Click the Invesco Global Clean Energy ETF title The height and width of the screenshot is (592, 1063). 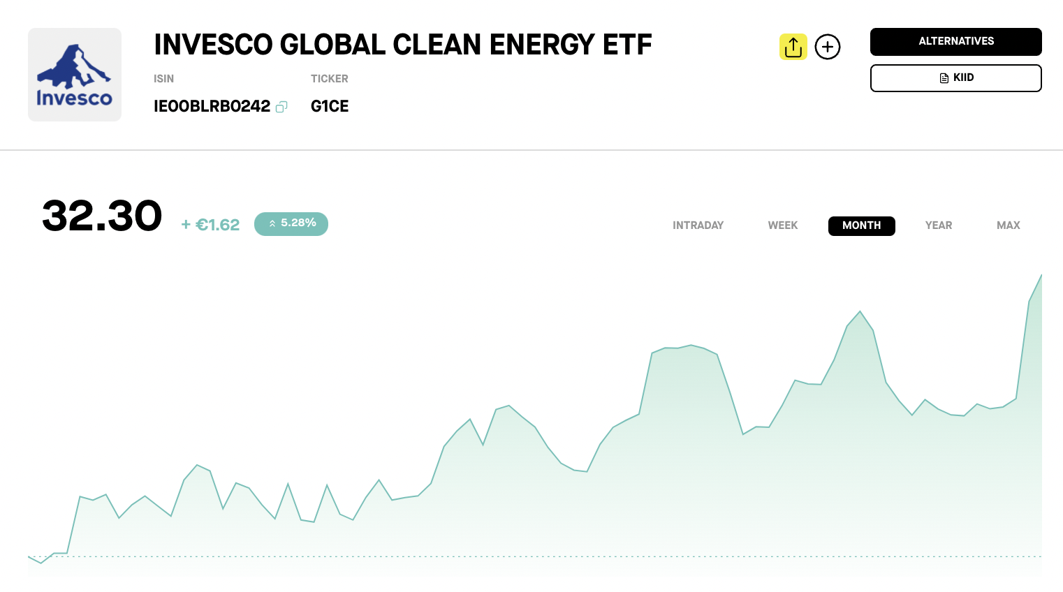(x=403, y=45)
